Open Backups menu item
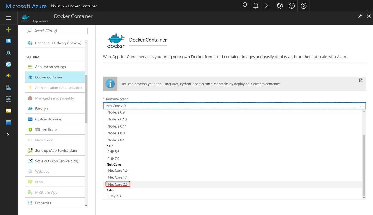The image size is (373, 215). tap(55, 109)
